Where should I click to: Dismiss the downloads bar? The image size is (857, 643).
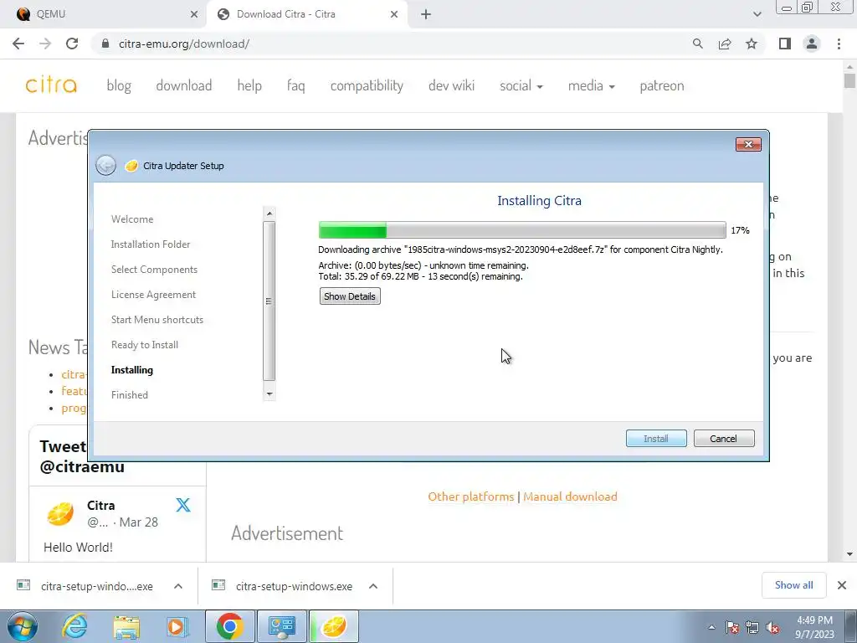point(842,585)
